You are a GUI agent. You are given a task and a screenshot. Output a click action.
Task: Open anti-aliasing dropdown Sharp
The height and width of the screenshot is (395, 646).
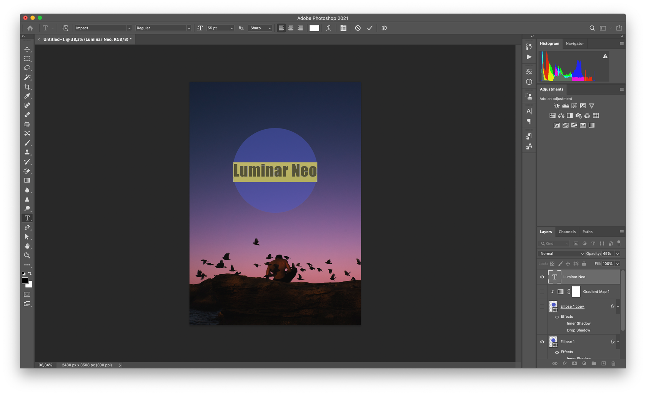(260, 28)
